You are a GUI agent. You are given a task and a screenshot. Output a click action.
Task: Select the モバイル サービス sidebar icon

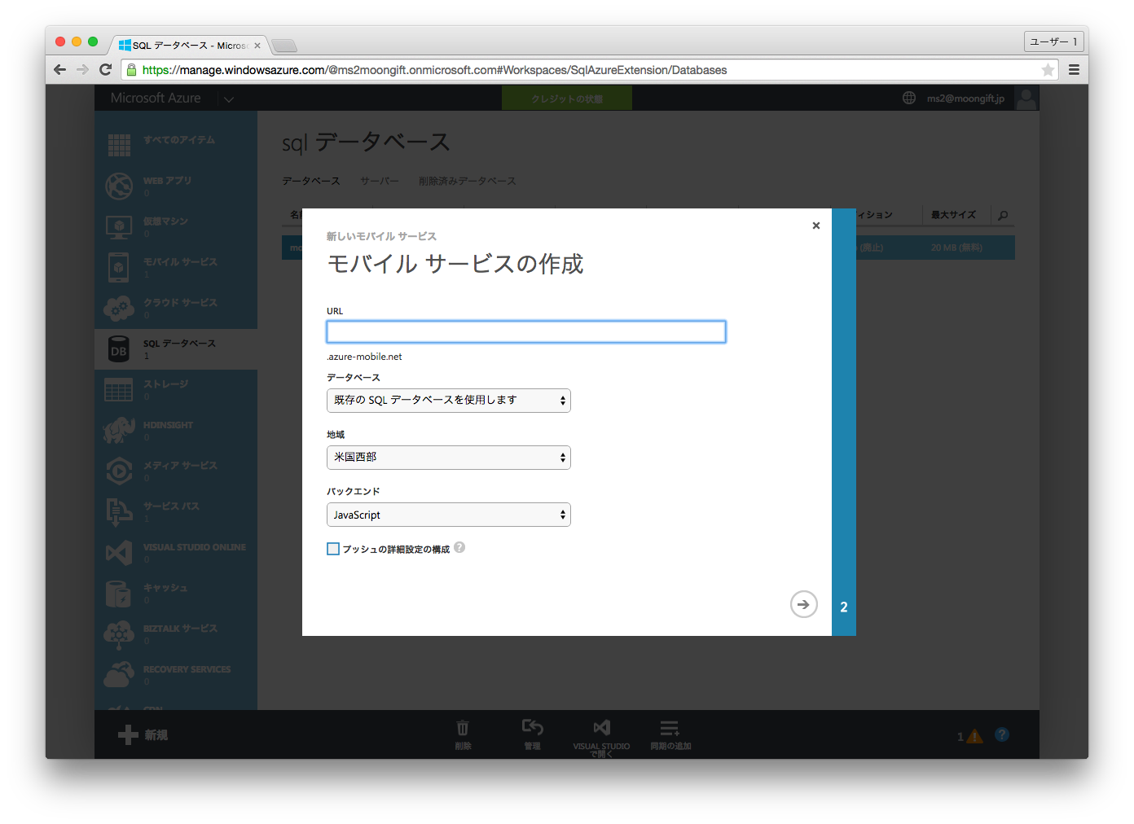coord(119,267)
